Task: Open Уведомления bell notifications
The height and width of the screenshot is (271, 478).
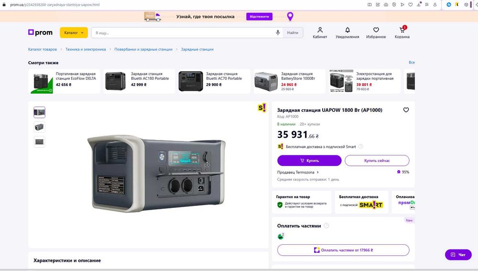Action: click(x=347, y=33)
